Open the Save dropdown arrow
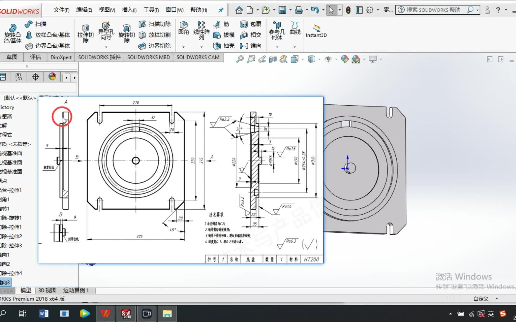Screen dimensions: 516x322 [x=290, y=10]
